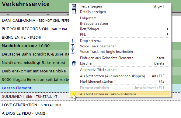Select Als Next setzen (Alle vorherigen skippen)
Screen dimensions: 181x118
[x=120, y=76]
